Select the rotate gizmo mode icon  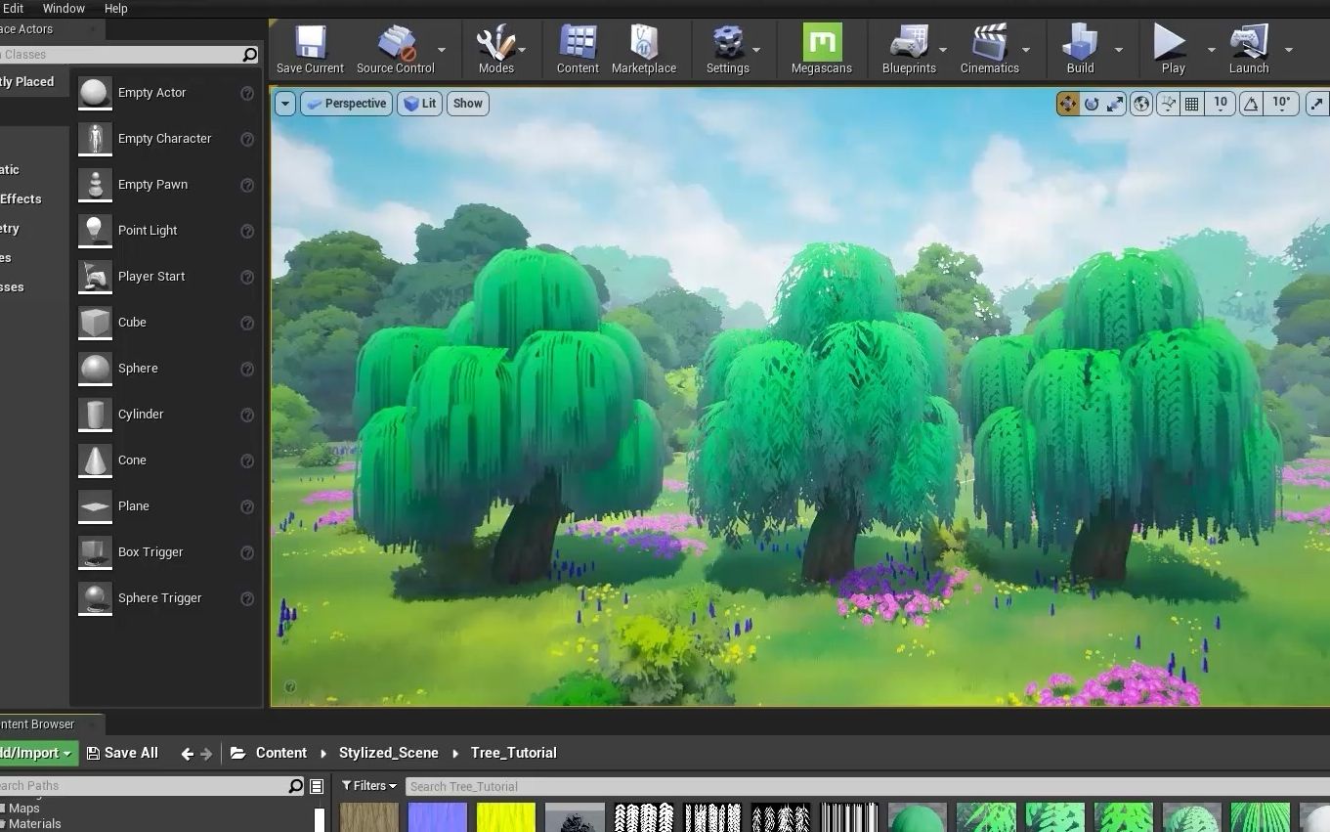pos(1092,104)
